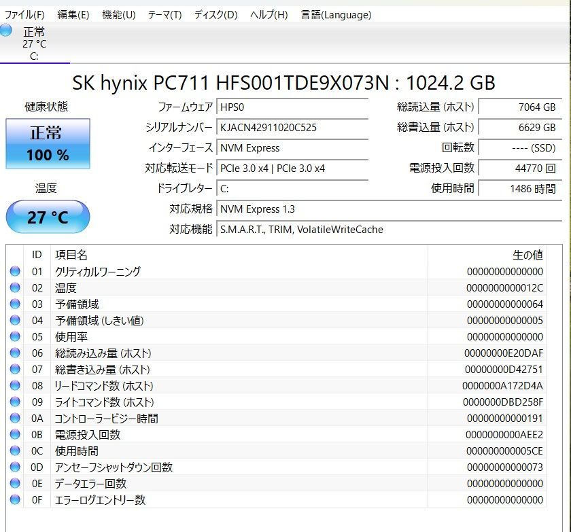This screenshot has height=532, width=571.
Task: Click status icon of row 07 総書き込み量
Action: click(15, 369)
